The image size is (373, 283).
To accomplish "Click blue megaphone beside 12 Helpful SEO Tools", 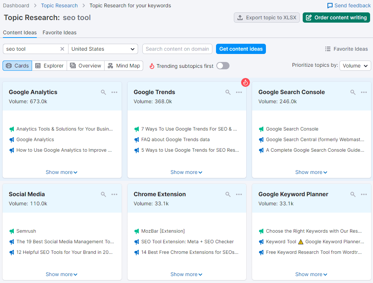I will tap(12, 252).
